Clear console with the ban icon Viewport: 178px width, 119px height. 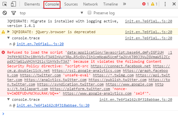click(x=5, y=13)
